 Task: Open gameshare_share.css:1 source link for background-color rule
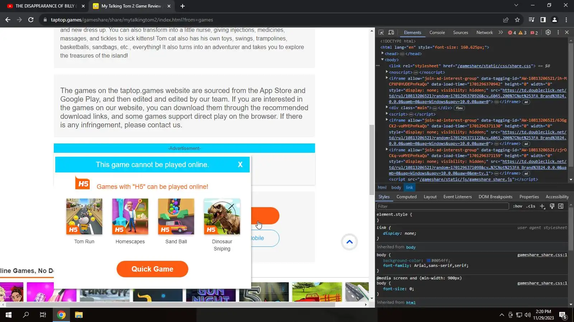(542, 255)
